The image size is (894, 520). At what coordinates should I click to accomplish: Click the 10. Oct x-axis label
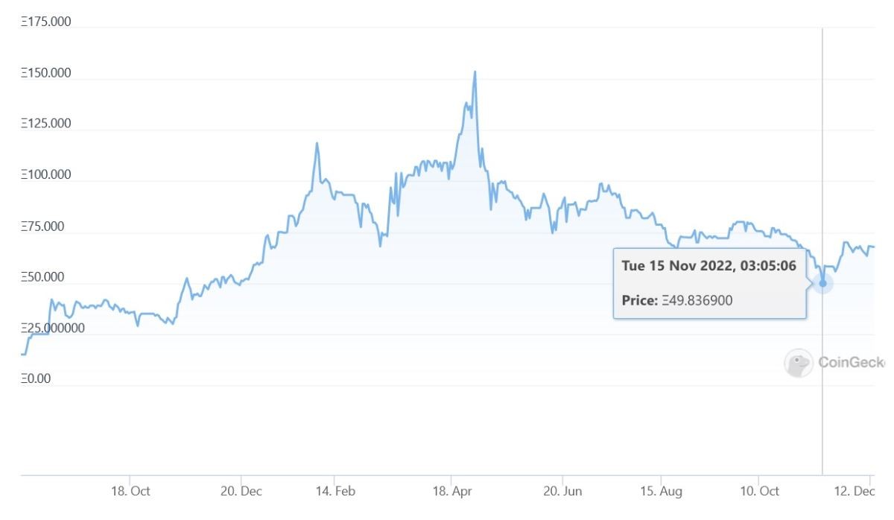[758, 491]
